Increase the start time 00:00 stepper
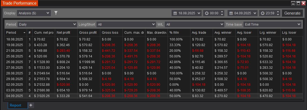307x110 pixels. click(x=222, y=12)
